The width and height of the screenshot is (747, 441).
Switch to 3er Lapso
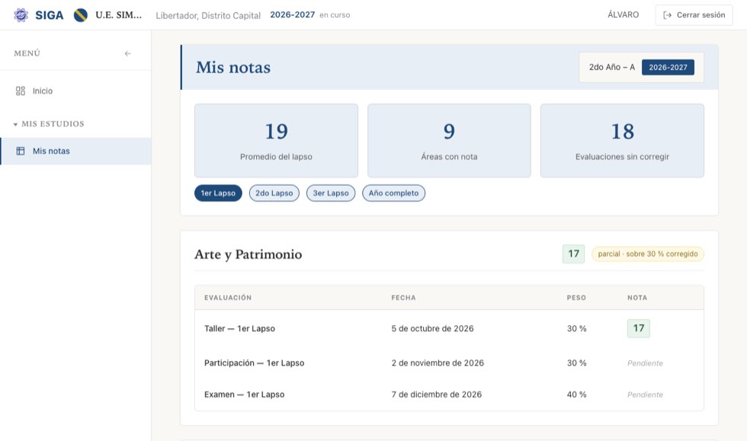(x=331, y=193)
